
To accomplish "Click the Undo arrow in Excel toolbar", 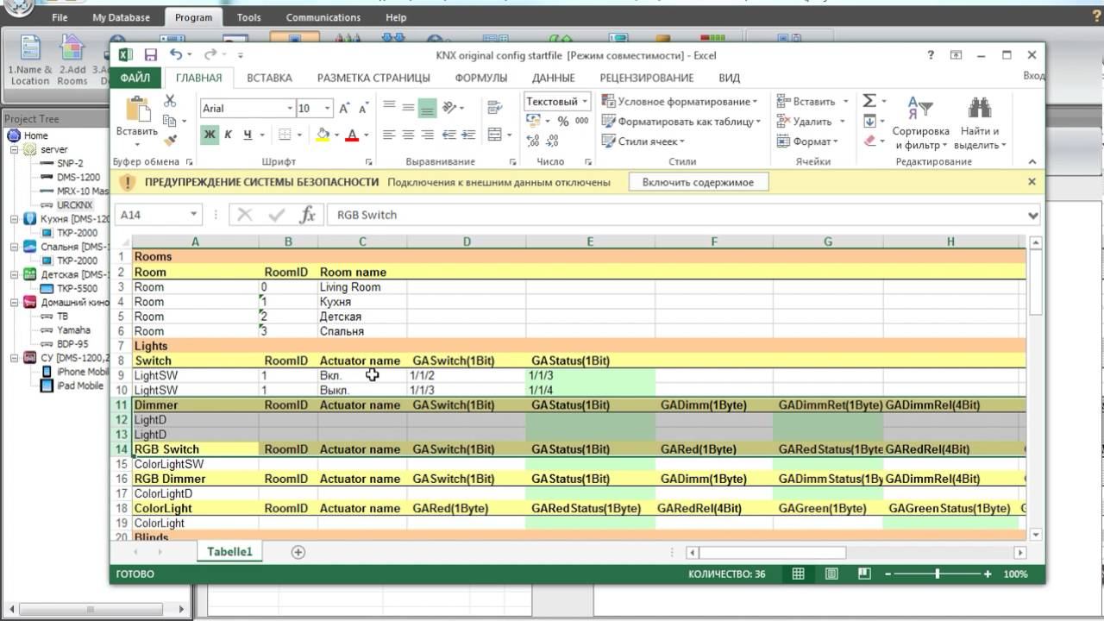I will 175,54.
